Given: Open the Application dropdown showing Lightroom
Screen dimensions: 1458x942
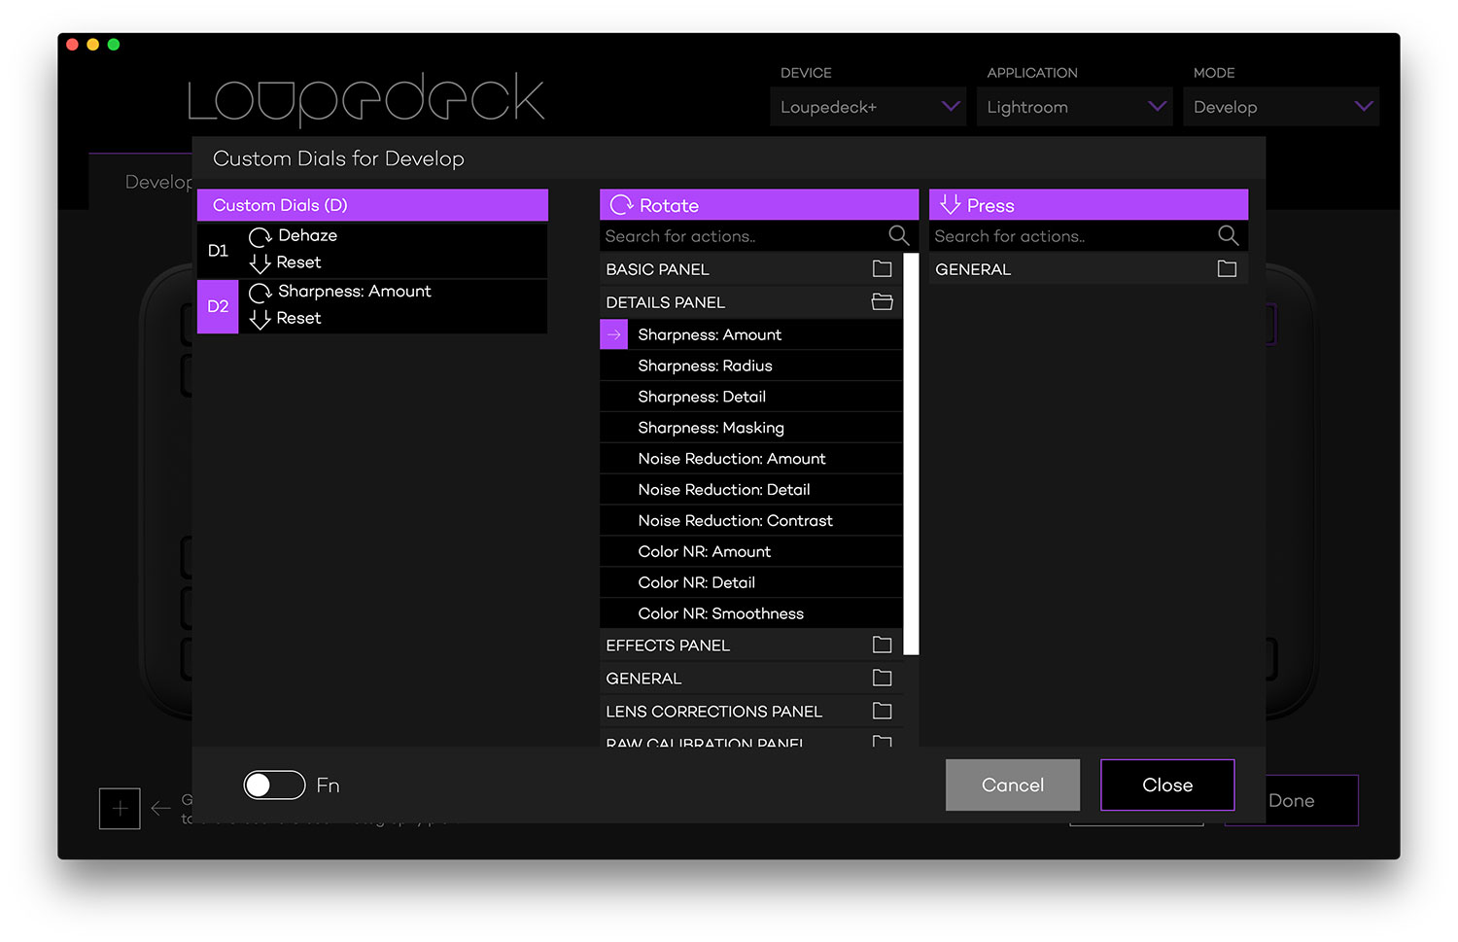Looking at the screenshot, I should 1074,107.
